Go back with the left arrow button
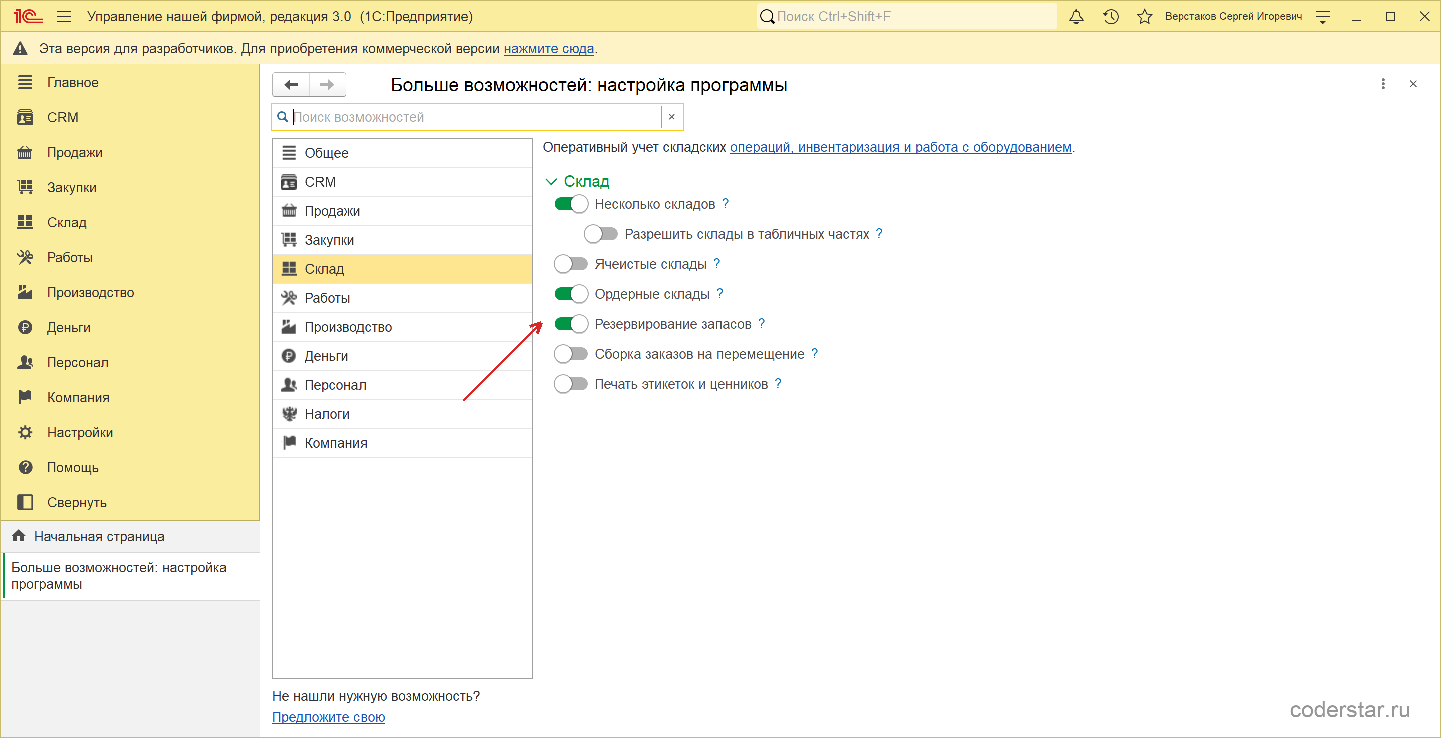Viewport: 1441px width, 738px height. click(291, 85)
